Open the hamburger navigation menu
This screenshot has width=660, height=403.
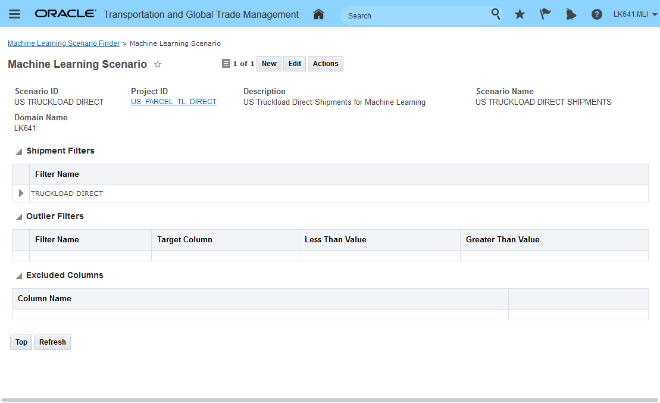pos(15,14)
